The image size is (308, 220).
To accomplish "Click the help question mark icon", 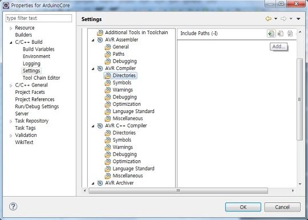I will (x=13, y=206).
